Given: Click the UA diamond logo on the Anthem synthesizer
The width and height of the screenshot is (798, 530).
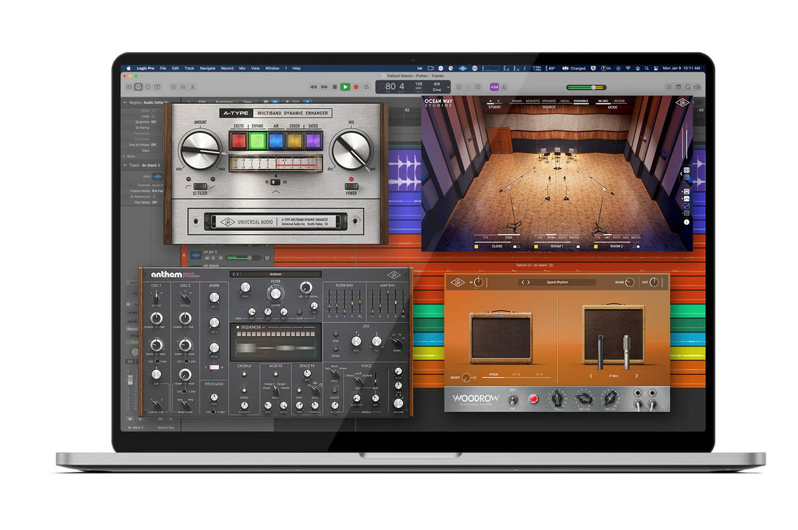Looking at the screenshot, I should pyautogui.click(x=394, y=274).
